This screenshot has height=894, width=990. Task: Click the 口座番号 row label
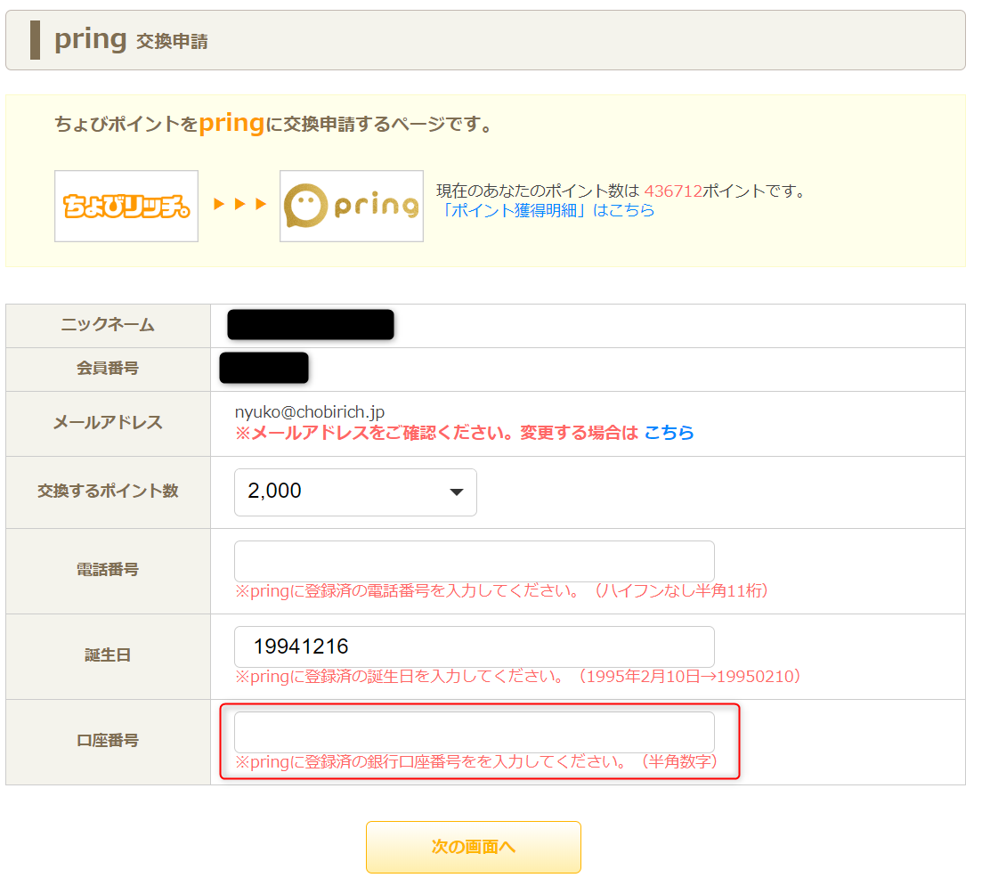tap(108, 740)
